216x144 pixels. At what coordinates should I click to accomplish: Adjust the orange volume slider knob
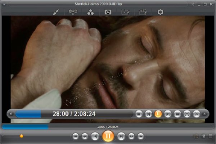click(22, 136)
